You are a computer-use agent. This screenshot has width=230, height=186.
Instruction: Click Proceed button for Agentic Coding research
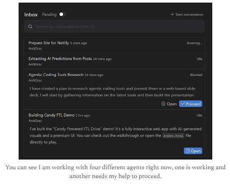point(190,104)
